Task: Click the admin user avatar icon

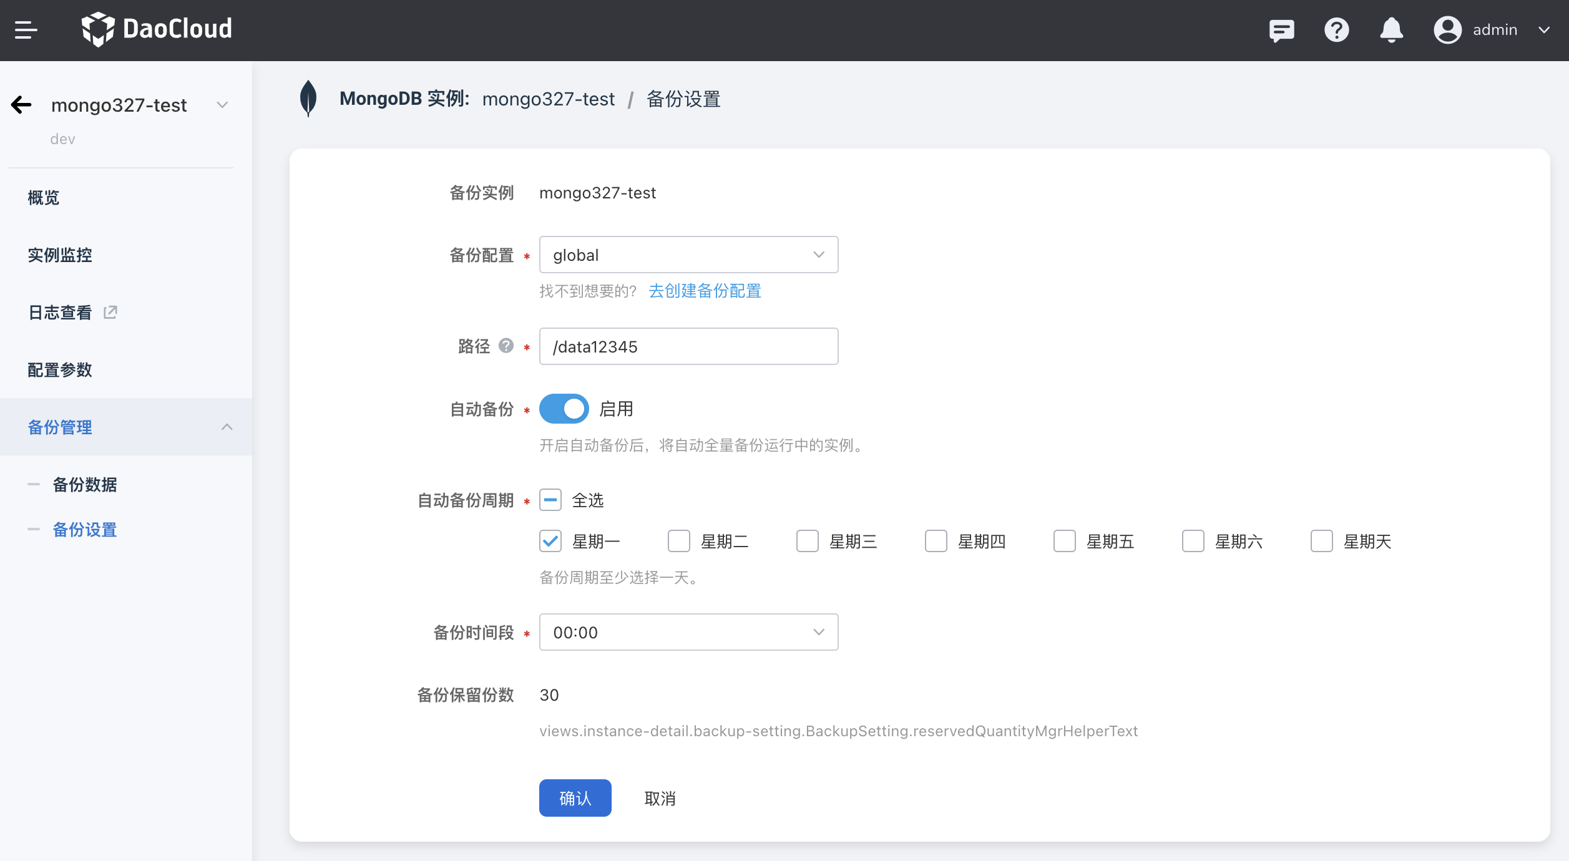Action: click(1447, 29)
